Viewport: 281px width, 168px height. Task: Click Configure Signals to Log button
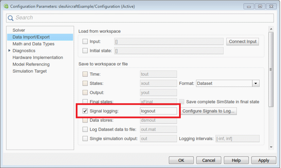[208, 111]
